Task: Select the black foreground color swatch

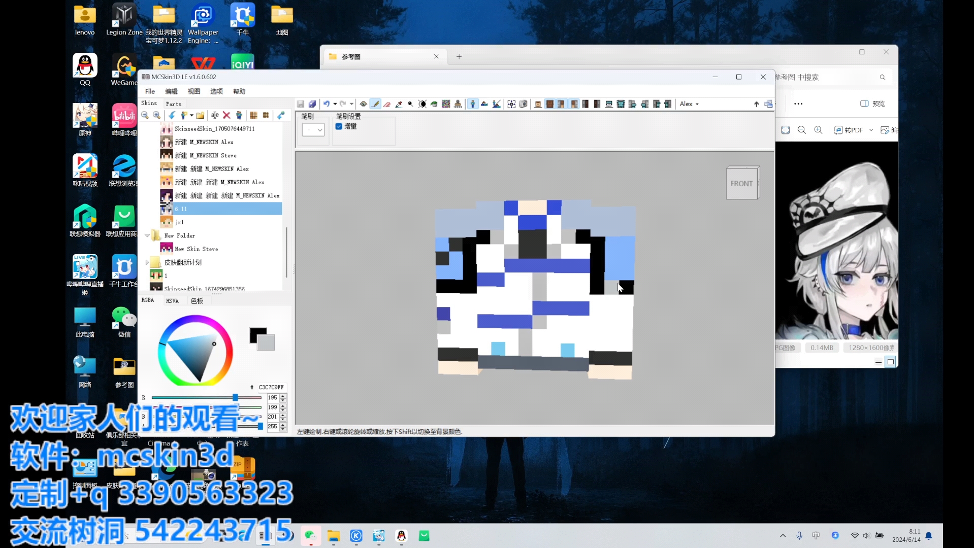Action: pyautogui.click(x=255, y=333)
